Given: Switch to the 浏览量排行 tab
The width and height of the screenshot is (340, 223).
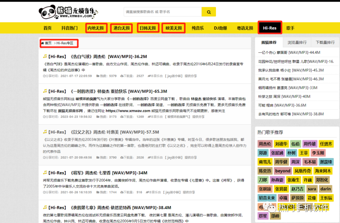Looking at the screenshot, I should point(297,42).
